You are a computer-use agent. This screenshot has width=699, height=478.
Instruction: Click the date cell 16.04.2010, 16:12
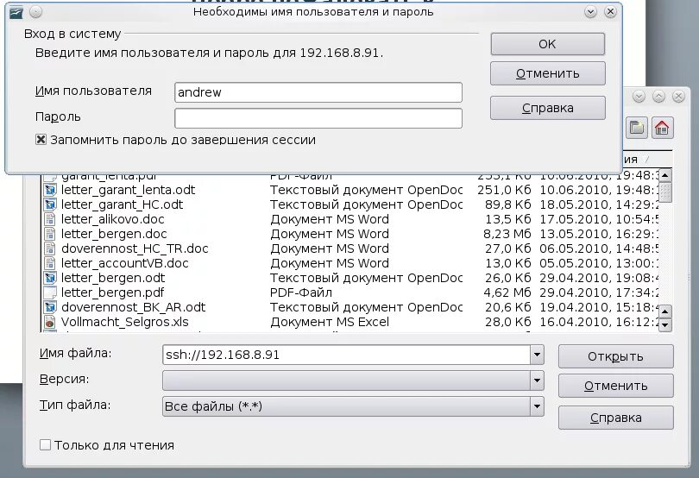(599, 322)
